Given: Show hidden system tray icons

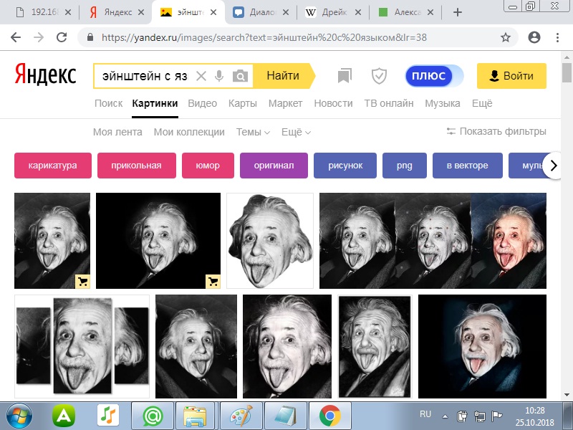Looking at the screenshot, I should tap(445, 416).
